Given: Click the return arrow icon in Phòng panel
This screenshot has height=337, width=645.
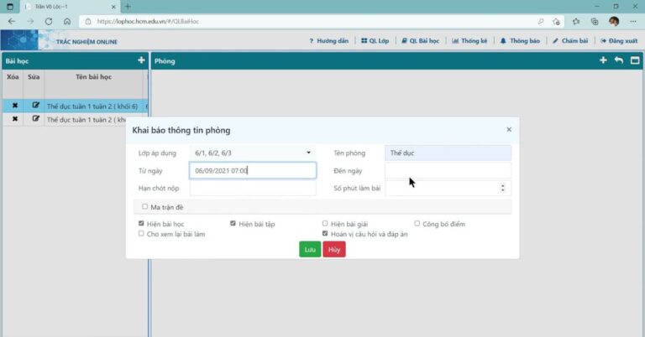Looking at the screenshot, I should [x=619, y=60].
